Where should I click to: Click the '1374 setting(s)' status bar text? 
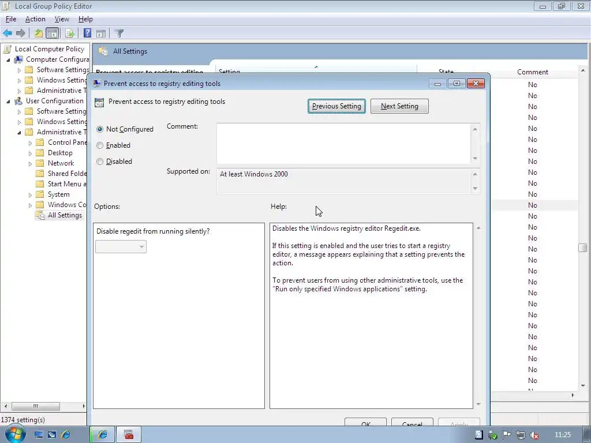23,420
